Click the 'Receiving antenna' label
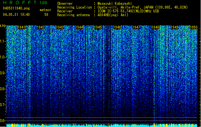 [x=73, y=15]
